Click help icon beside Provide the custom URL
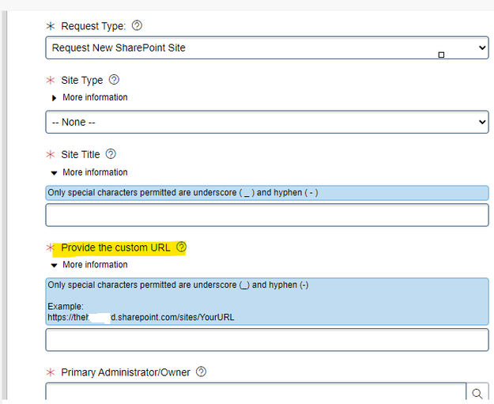This screenshot has width=494, height=404. pyautogui.click(x=181, y=247)
